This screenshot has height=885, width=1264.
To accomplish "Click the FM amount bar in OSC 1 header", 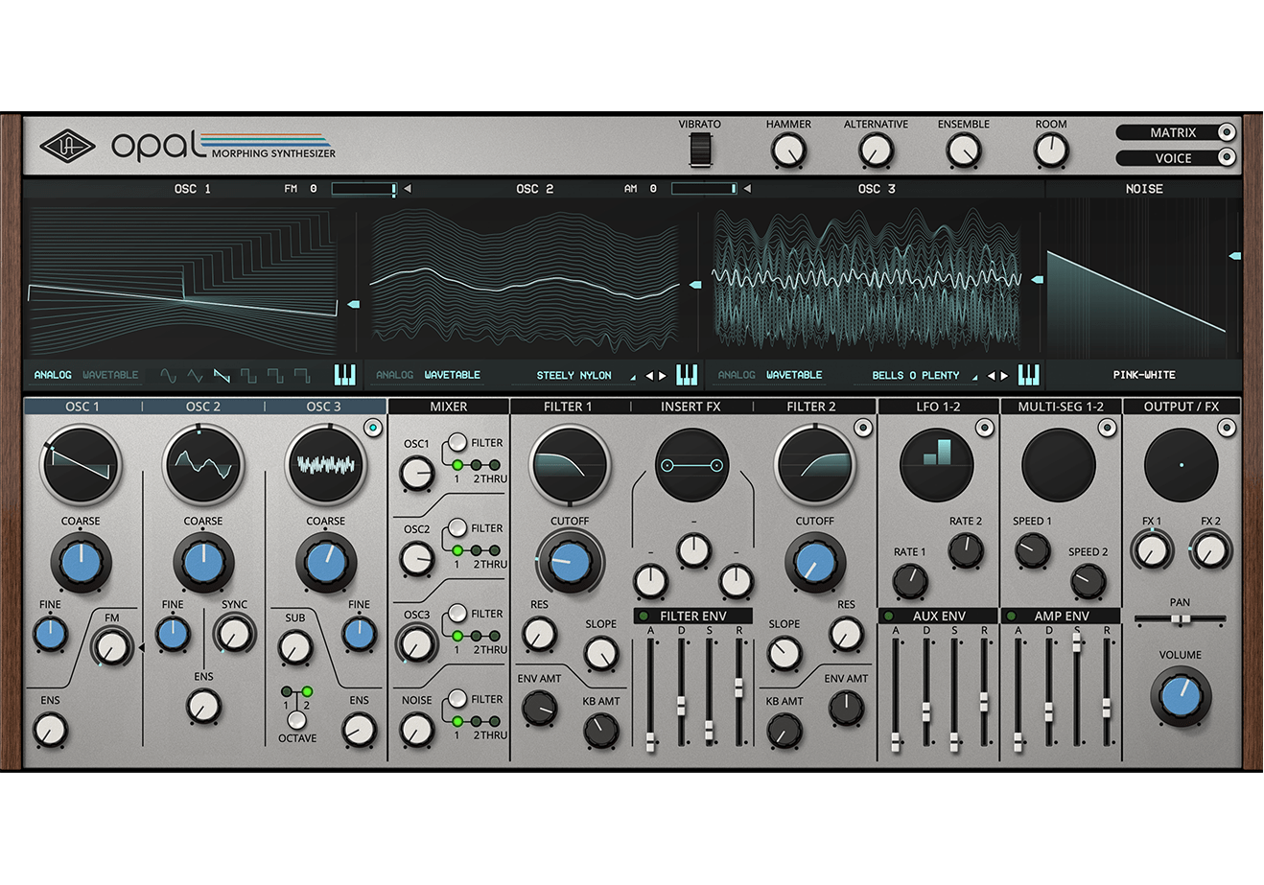I will coord(364,189).
